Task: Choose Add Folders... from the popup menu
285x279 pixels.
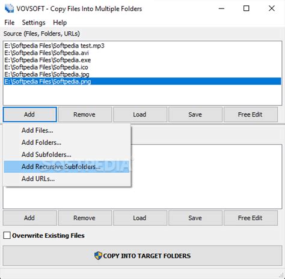Action: (67, 142)
